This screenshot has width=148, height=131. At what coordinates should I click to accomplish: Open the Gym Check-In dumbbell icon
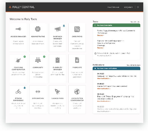(38, 91)
